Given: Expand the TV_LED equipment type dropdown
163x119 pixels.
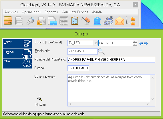Looking at the screenshot, I should (x=96, y=43).
